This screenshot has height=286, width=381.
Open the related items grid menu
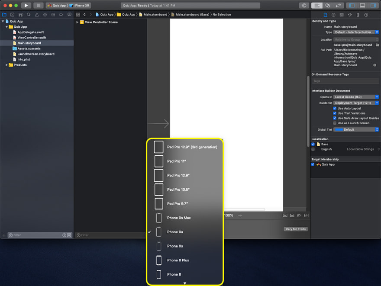tap(78, 15)
